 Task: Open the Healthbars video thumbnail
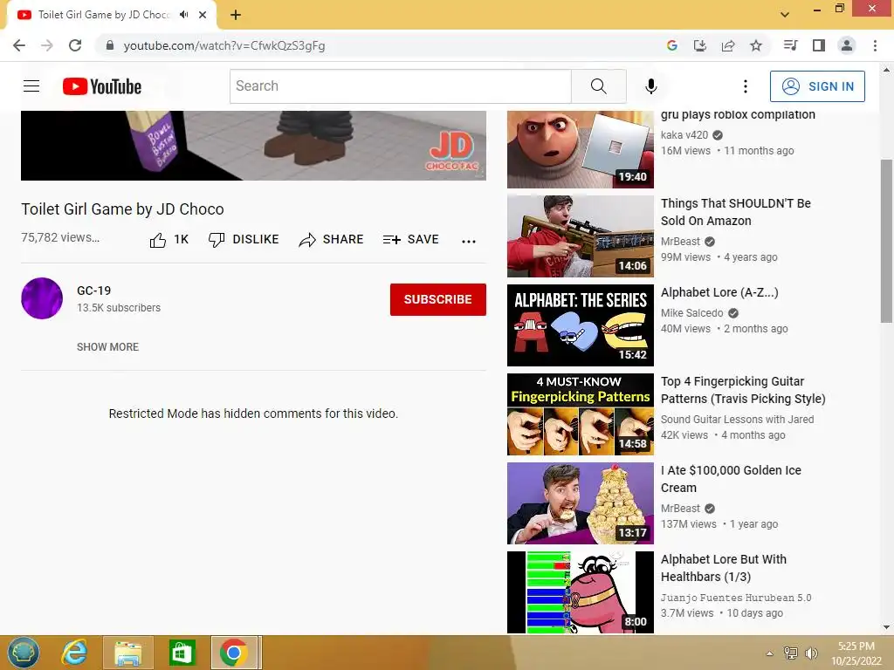[581, 592]
